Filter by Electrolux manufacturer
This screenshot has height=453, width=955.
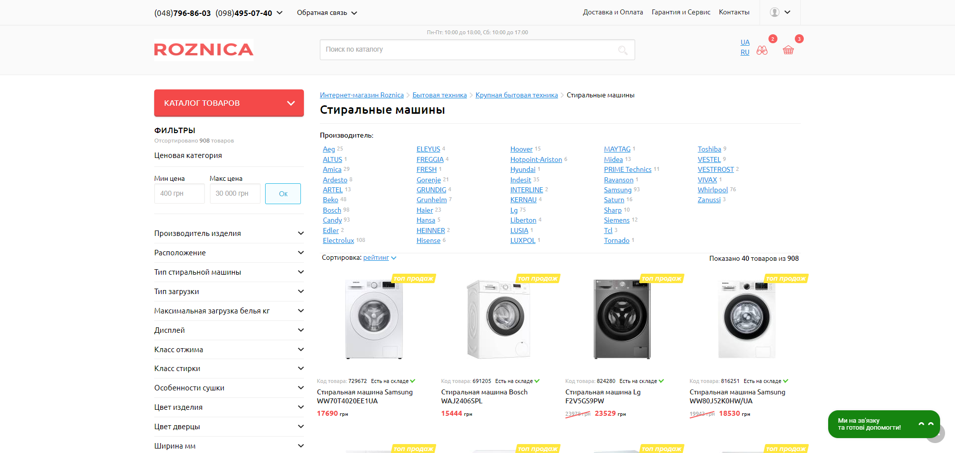(x=338, y=241)
